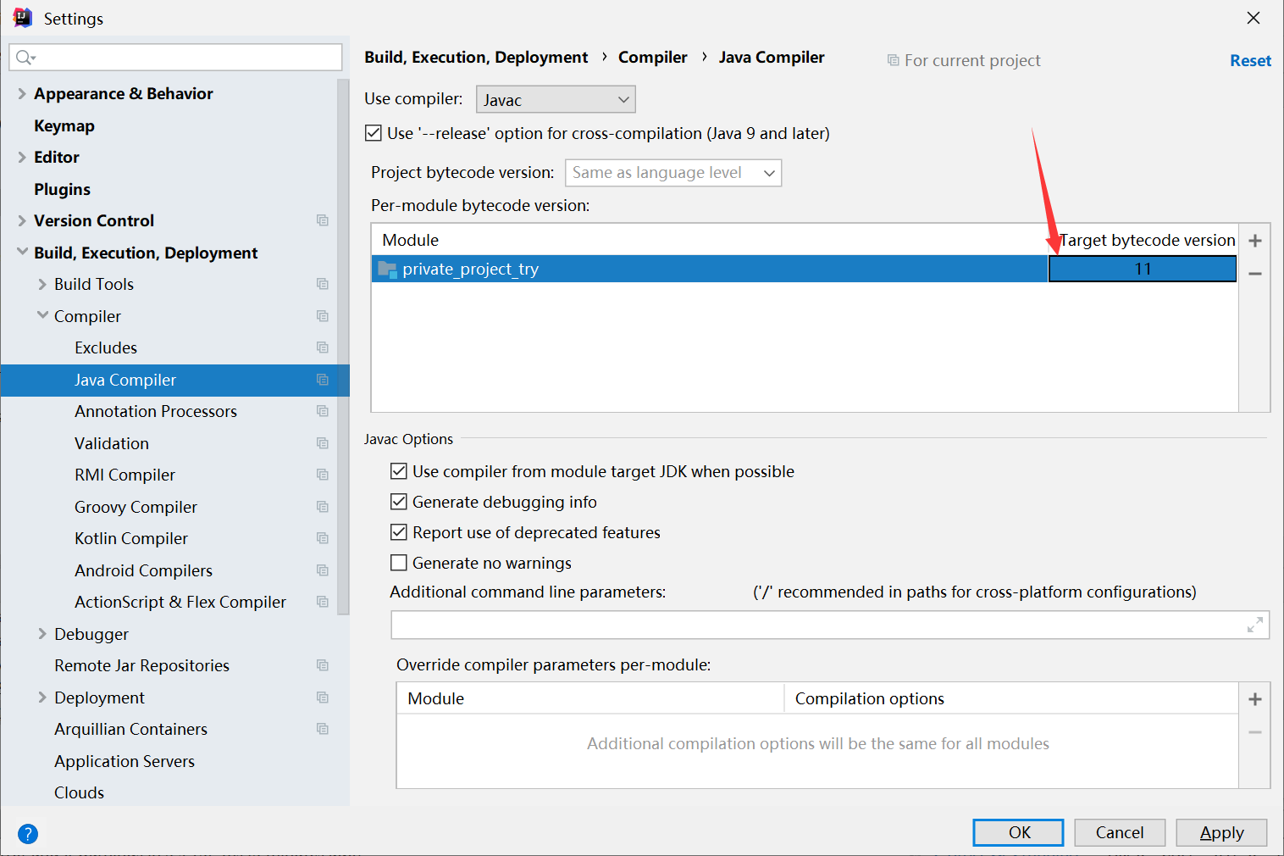Screen dimensions: 1284x856
Task: Click the folder icon beside private_project_try
Action: pos(388,269)
